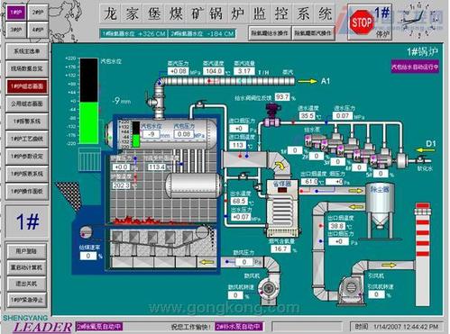Click the 蒸汽流量 value 3.17
Image resolution: width=450 pixels, height=334 pixels.
[244, 71]
